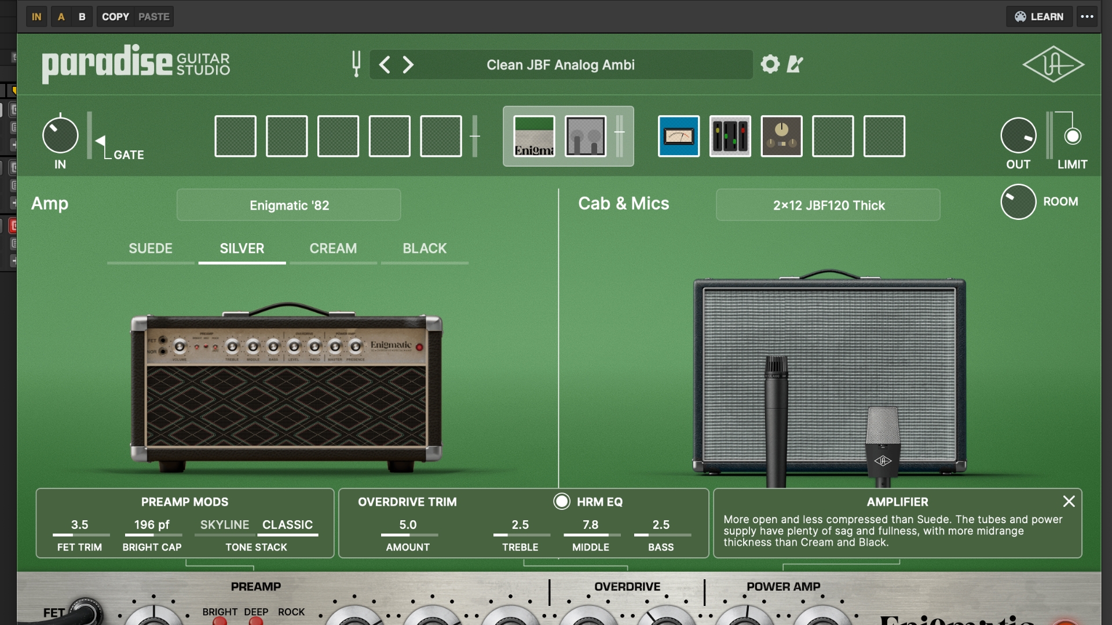
Task: Click the settings gear beside the preset field
Action: coord(770,64)
